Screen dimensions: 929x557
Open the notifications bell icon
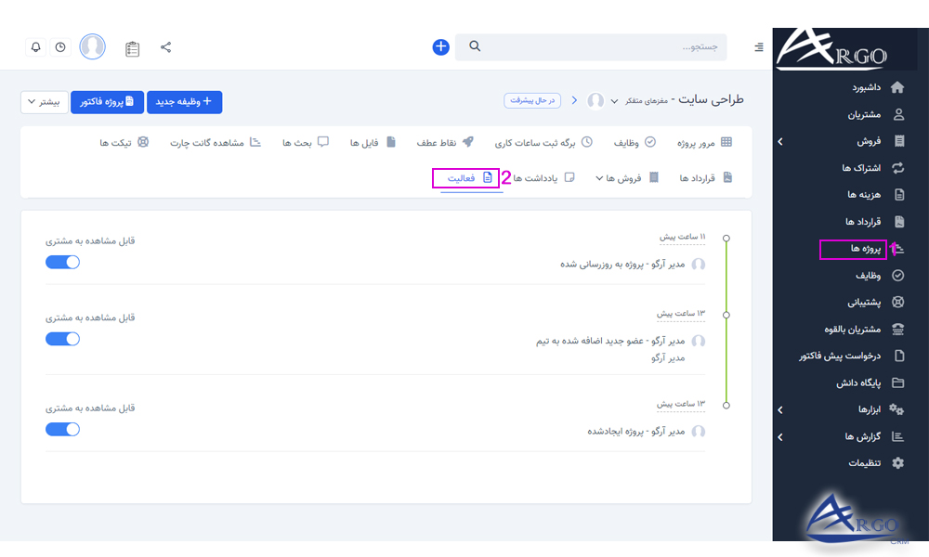[35, 46]
